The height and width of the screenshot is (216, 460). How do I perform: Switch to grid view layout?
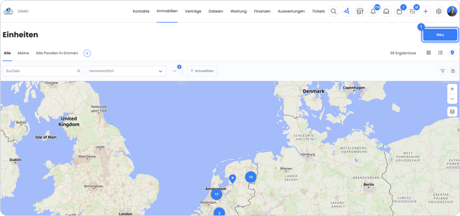pyautogui.click(x=428, y=53)
